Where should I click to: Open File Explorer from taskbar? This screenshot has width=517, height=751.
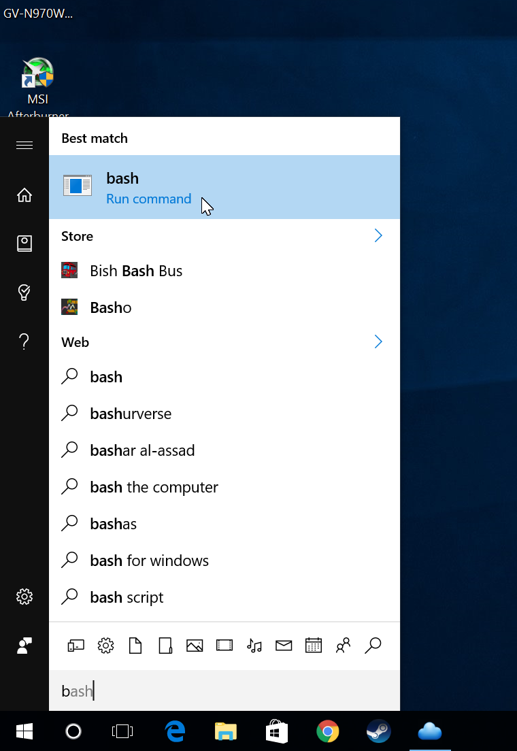226,732
